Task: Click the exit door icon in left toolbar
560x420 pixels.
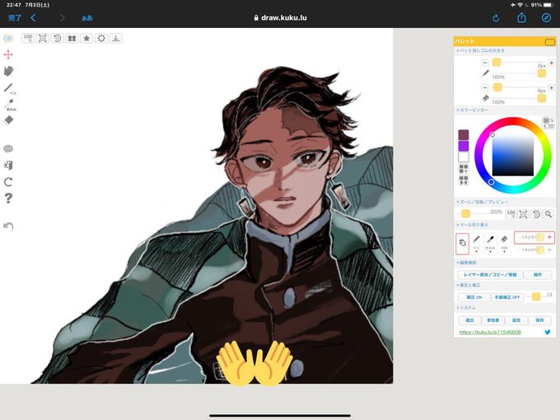Action: pyautogui.click(x=8, y=165)
